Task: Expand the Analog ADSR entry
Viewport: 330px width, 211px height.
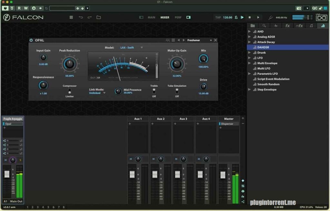Action: pyautogui.click(x=249, y=37)
